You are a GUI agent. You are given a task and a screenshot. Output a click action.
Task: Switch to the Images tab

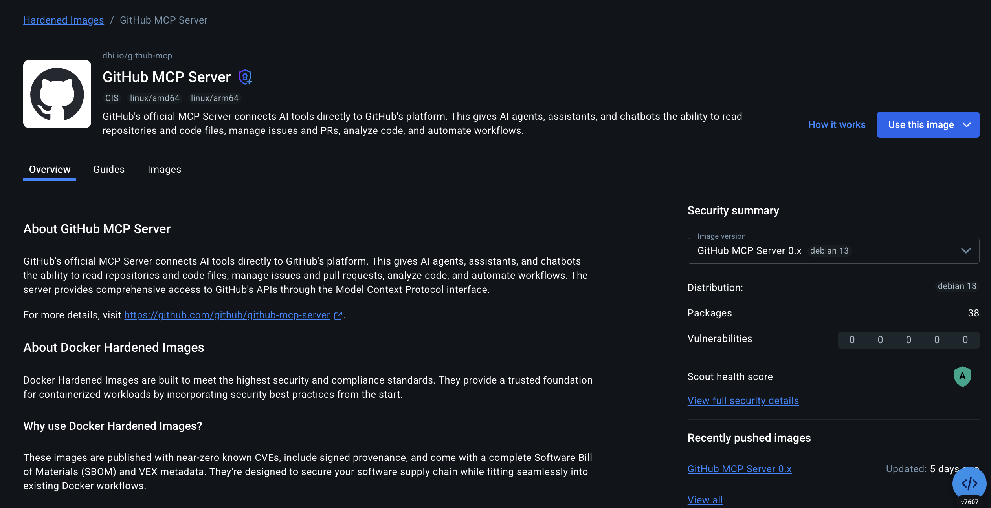click(x=164, y=170)
